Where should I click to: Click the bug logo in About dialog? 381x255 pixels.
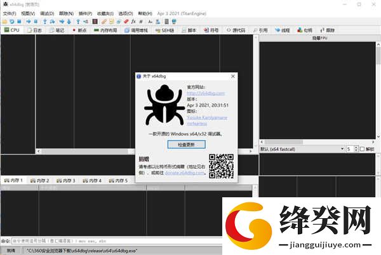[164, 105]
